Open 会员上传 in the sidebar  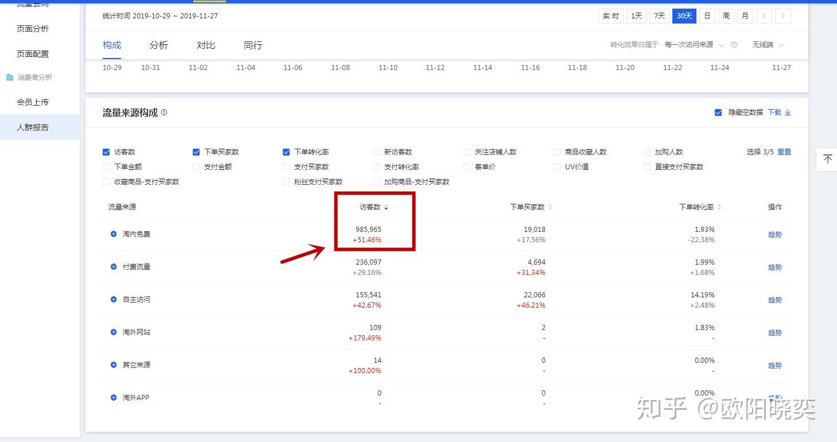click(x=33, y=102)
